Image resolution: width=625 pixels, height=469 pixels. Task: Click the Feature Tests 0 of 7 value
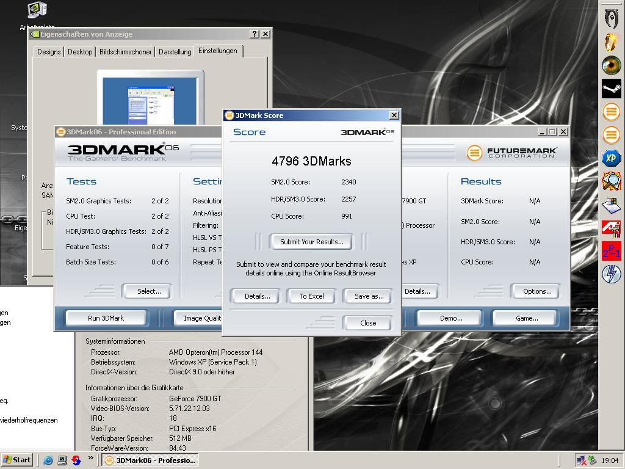[x=160, y=247]
